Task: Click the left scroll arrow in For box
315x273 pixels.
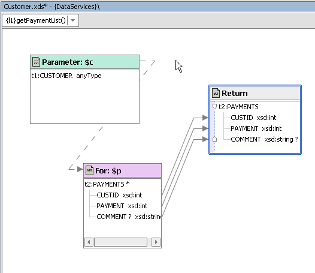Action: [x=89, y=242]
